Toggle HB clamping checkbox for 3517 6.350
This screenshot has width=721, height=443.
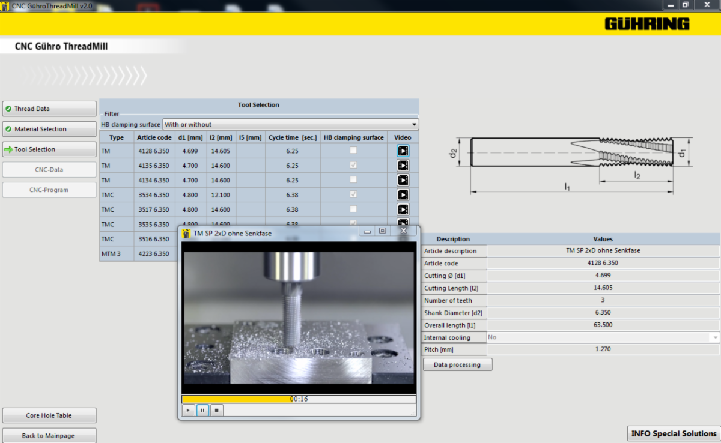click(353, 209)
